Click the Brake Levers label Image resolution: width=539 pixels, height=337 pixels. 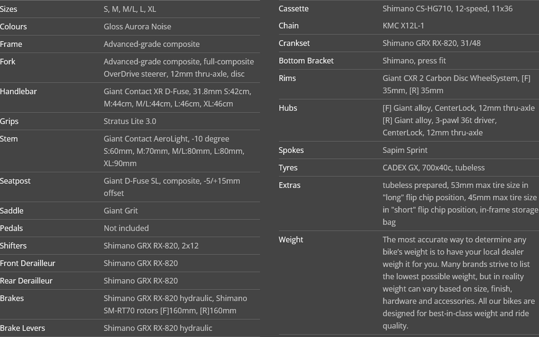tap(22, 329)
